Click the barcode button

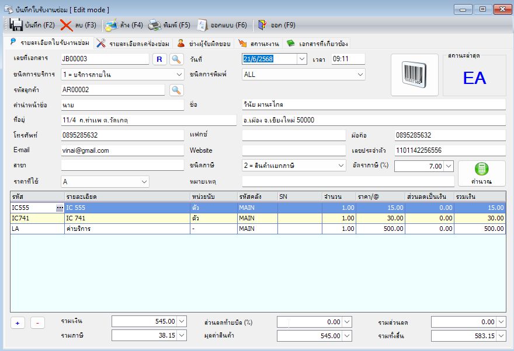tap(414, 75)
